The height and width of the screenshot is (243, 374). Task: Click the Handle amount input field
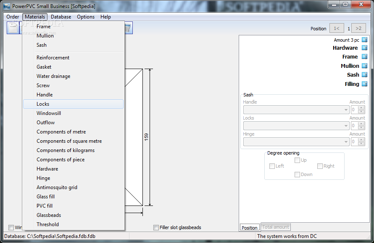[354, 110]
